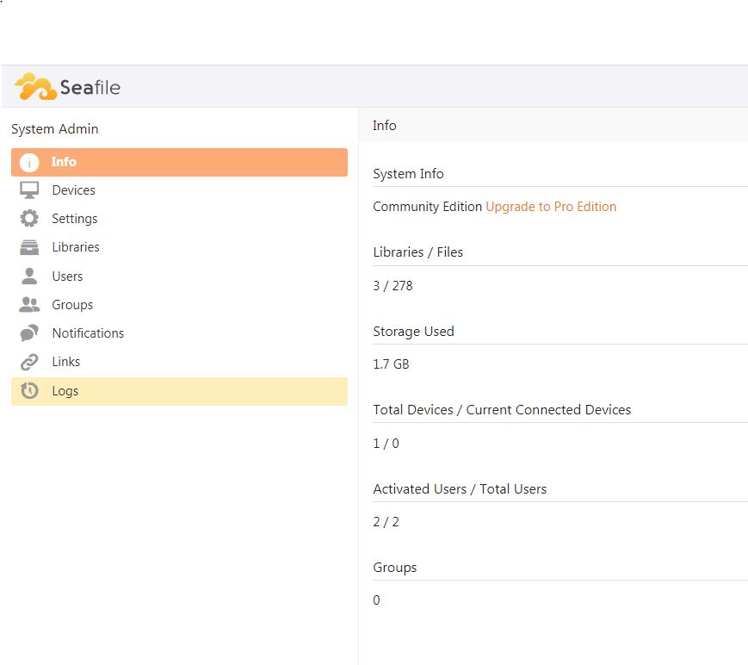Click the Groups two-person icon
Viewport: 748px width, 665px height.
click(29, 305)
